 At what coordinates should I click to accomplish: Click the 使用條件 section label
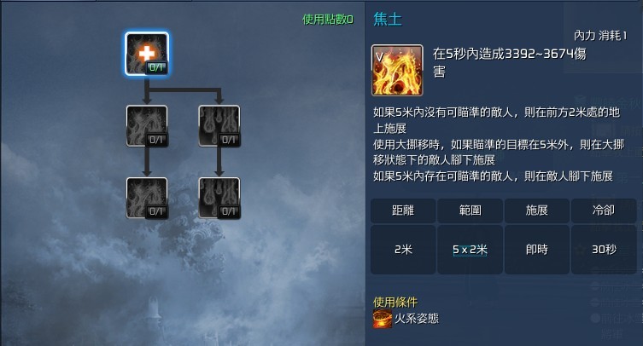(x=395, y=303)
